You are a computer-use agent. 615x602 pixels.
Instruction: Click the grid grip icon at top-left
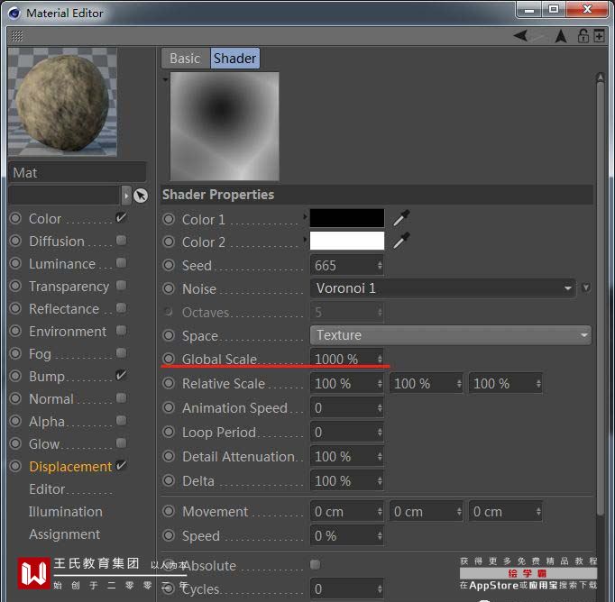click(x=17, y=36)
